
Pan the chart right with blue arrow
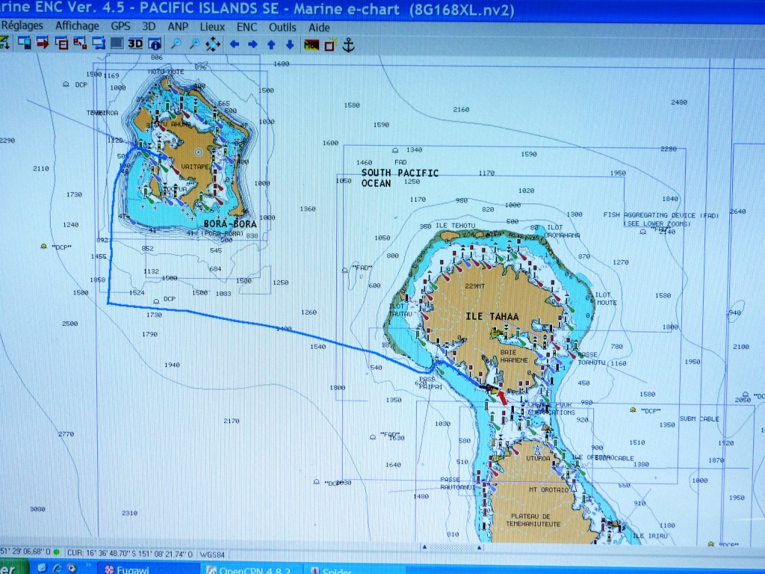[x=253, y=44]
